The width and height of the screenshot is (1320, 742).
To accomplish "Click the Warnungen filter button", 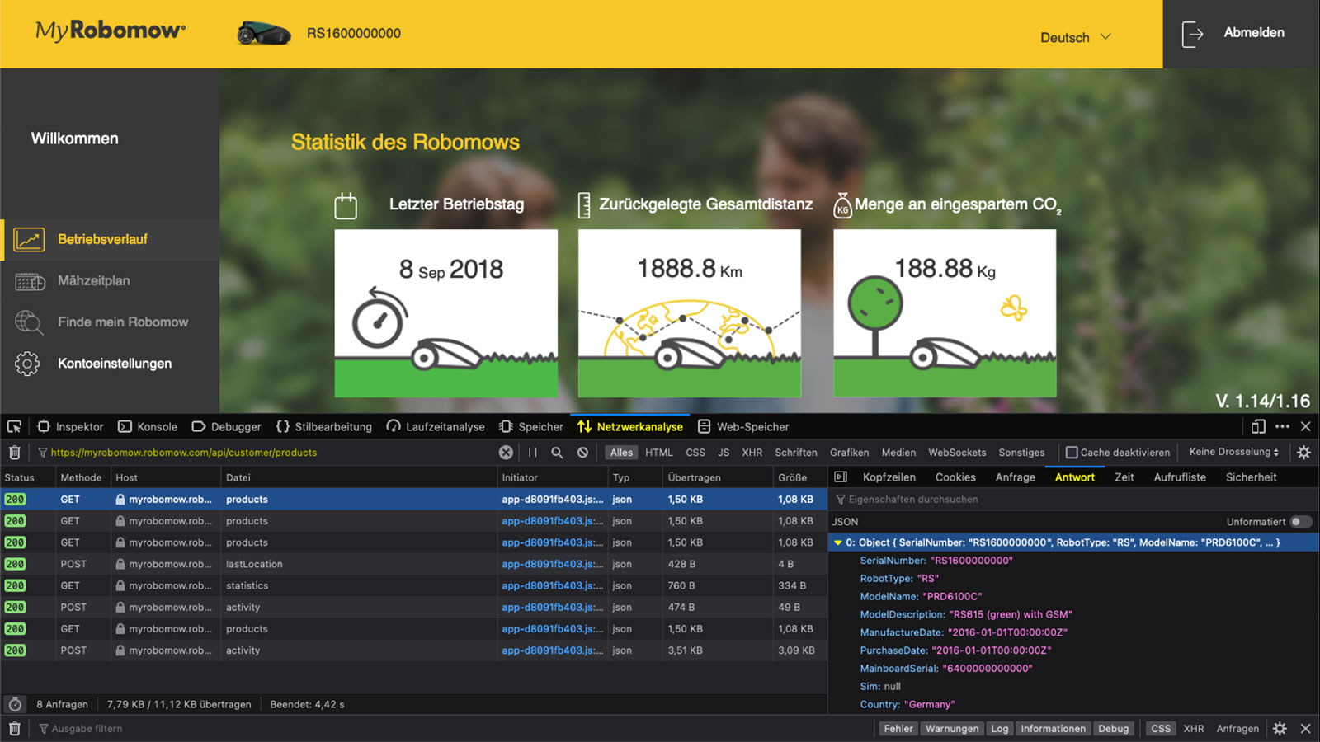I will pos(951,729).
